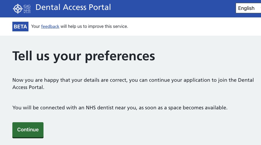Image resolution: width=261 pixels, height=145 pixels.
Task: Open the English language dropdown
Action: (248, 8)
